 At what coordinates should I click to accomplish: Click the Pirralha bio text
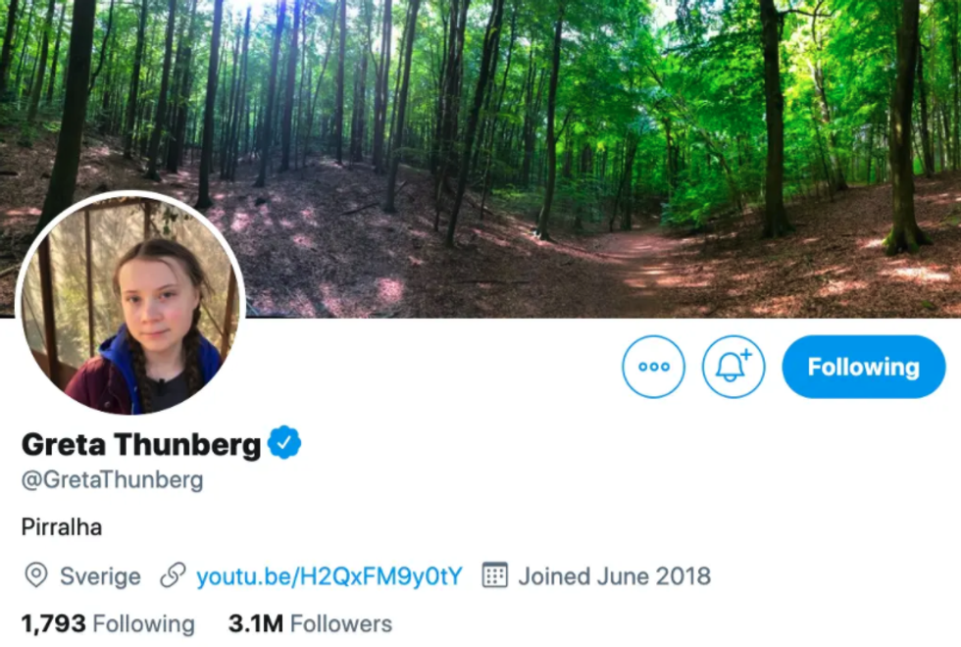point(62,527)
